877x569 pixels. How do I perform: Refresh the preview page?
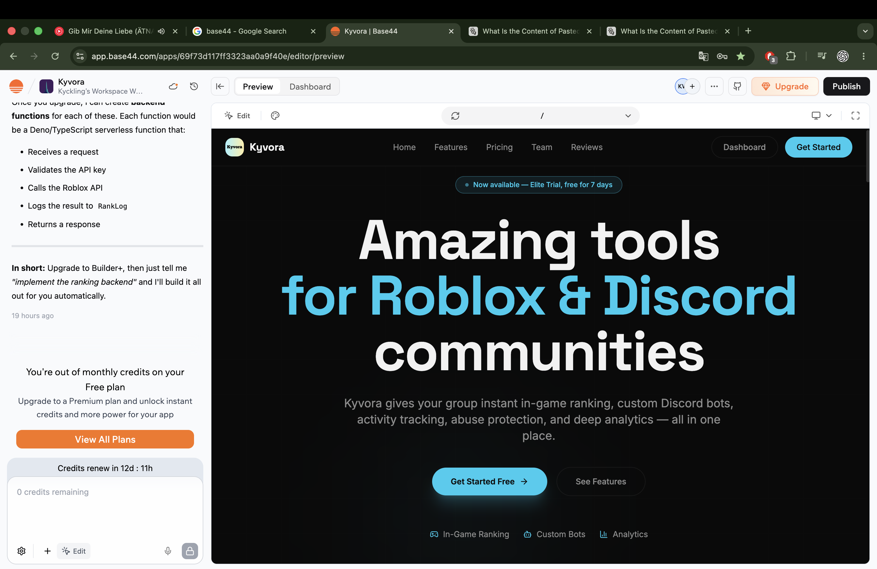(x=455, y=116)
